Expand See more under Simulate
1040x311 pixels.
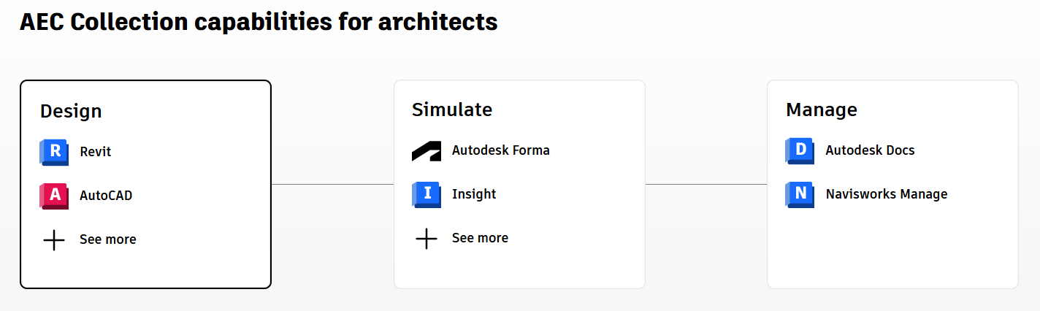480,238
